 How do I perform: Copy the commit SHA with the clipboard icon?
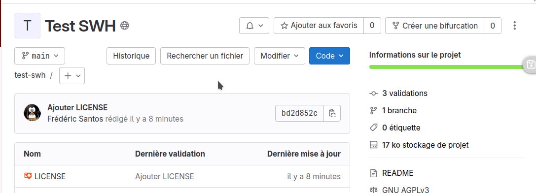332,113
